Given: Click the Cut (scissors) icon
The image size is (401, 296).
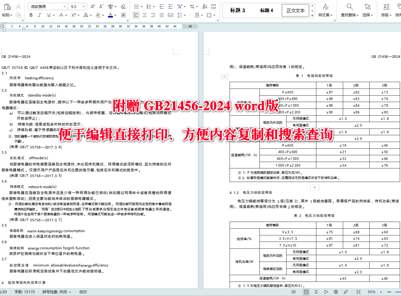Looking at the screenshot, I should (18, 7).
